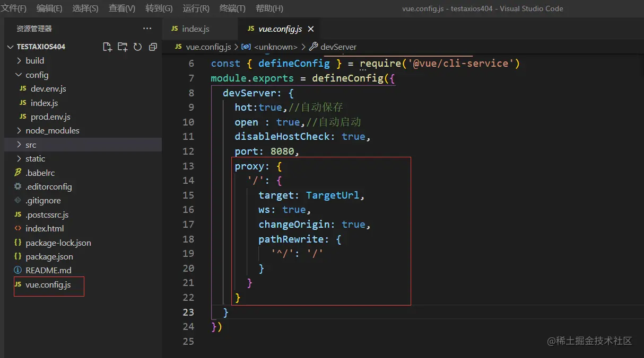Click the git icon beside .gitignore
The image size is (644, 358).
18,201
